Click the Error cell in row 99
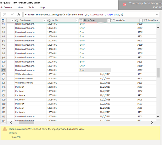The height and width of the screenshot is (145, 162). [x=95, y=57]
